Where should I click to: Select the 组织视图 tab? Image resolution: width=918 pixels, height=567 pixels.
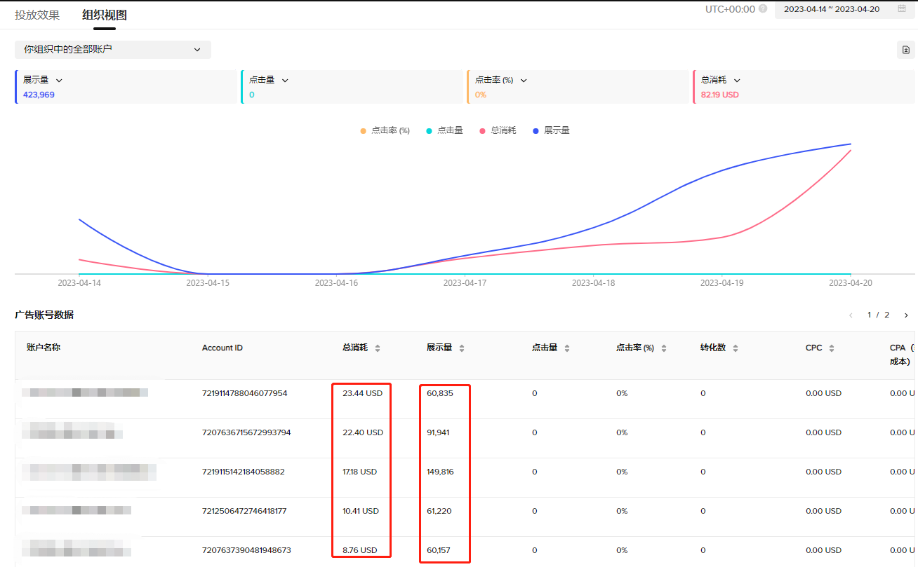click(x=105, y=15)
